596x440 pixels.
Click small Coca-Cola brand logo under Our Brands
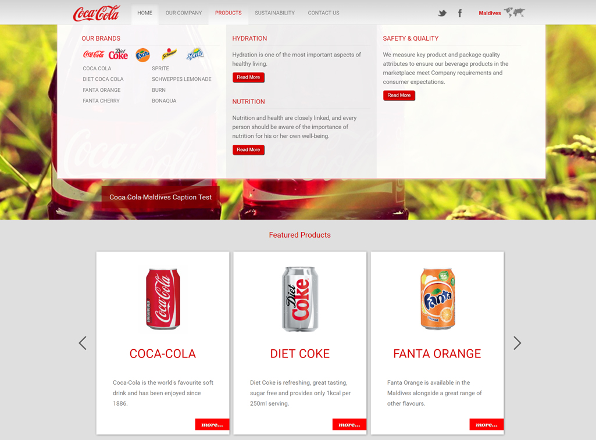94,54
